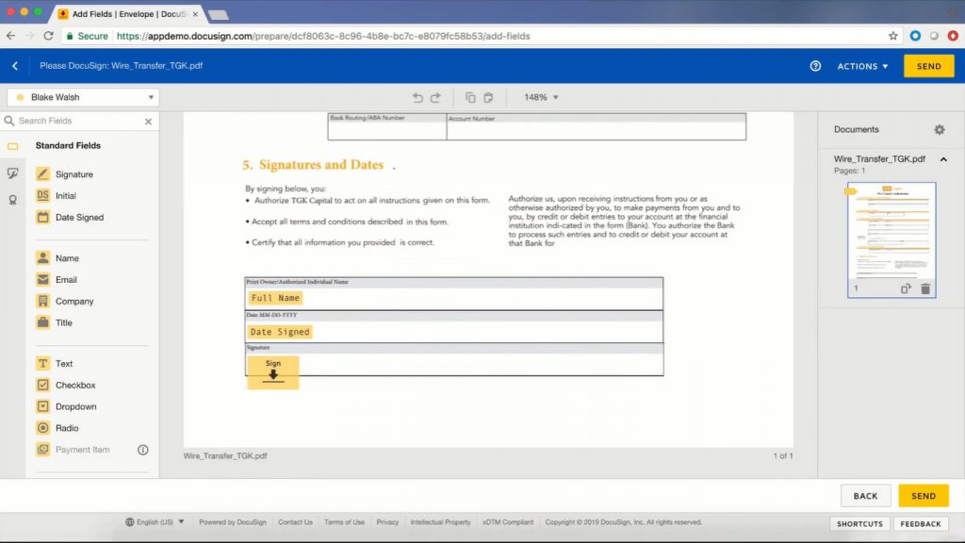Add a Name field from the sidebar
Viewport: 965px width, 543px height.
point(67,257)
